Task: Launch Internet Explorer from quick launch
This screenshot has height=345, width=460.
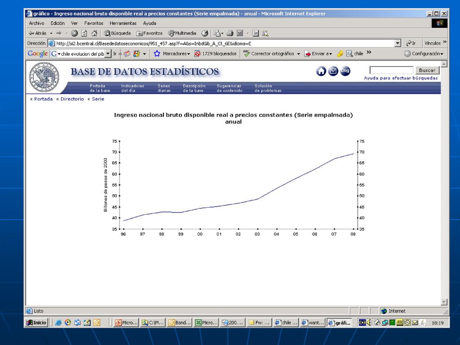Action: [x=58, y=323]
